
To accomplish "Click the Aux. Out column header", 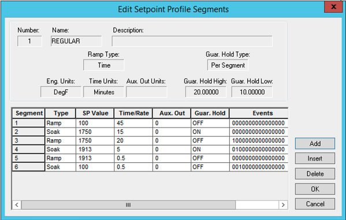I will (172, 113).
